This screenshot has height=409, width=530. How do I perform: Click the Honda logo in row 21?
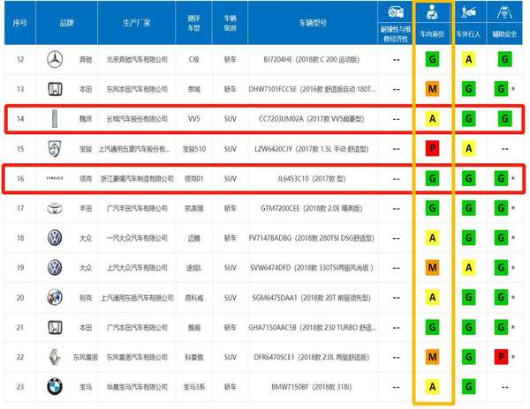point(55,327)
